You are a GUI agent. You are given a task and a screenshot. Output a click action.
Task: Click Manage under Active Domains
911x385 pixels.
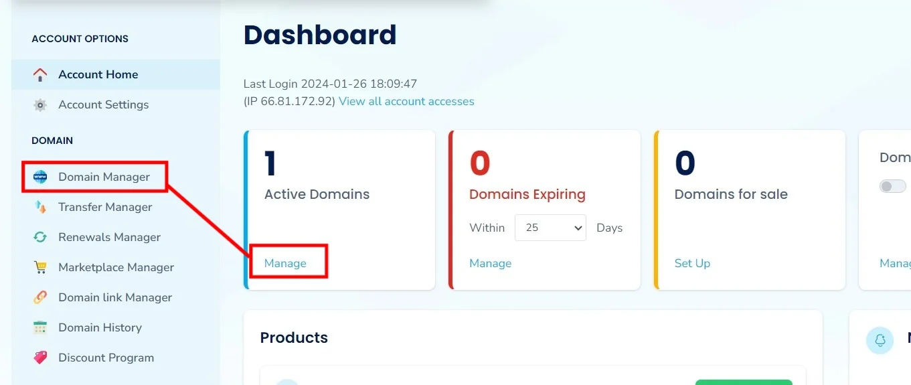[285, 263]
